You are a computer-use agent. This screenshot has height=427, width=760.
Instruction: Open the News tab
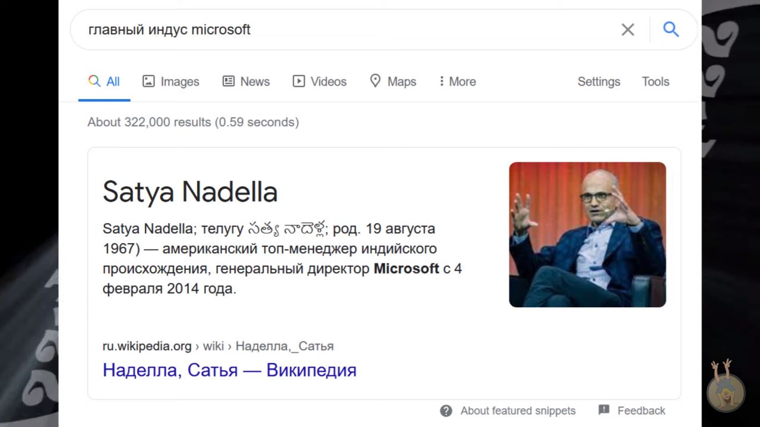point(246,82)
